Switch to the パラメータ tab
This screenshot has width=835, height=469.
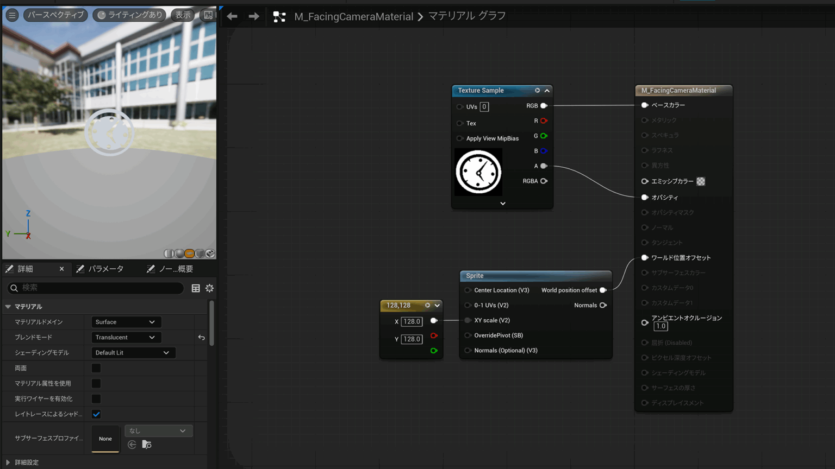[101, 269]
